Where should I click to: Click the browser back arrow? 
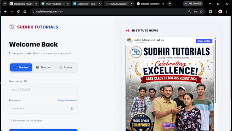[5, 11]
